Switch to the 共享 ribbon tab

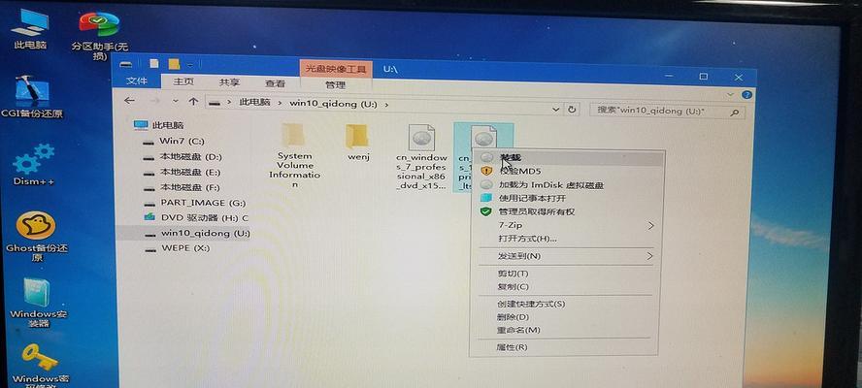229,83
